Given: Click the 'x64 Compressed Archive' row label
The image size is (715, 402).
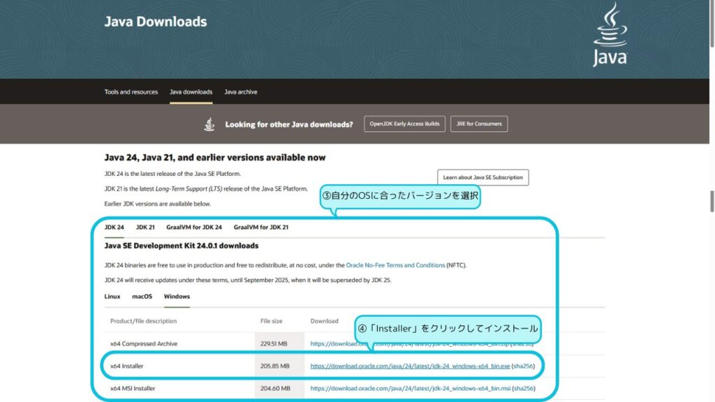Looking at the screenshot, I should click(144, 343).
